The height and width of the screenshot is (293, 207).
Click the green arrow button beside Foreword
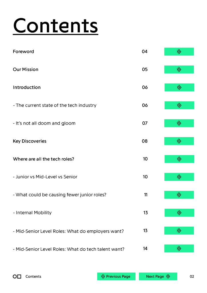[179, 52]
